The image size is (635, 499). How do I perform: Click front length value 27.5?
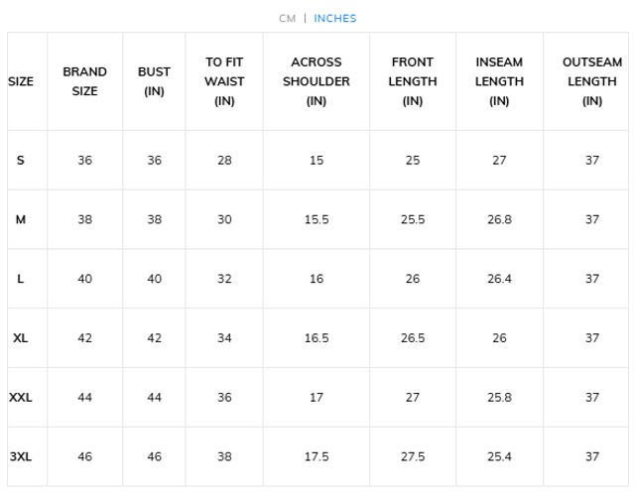pyautogui.click(x=413, y=457)
